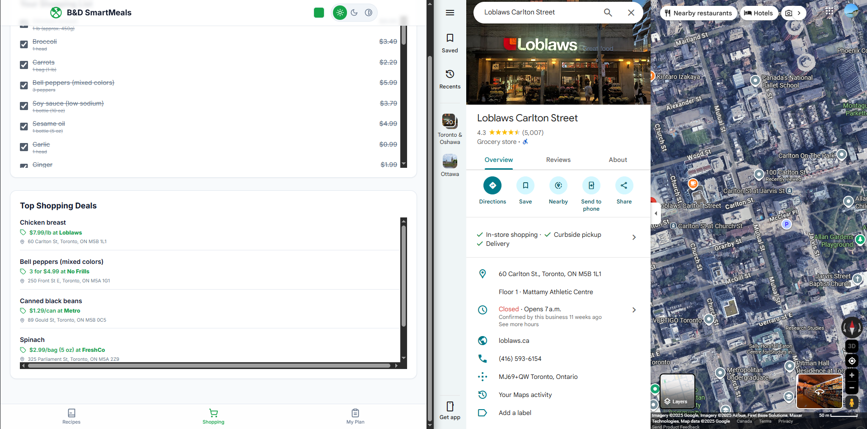Open the My Plan tab
Screen dimensions: 867x429
[356, 416]
